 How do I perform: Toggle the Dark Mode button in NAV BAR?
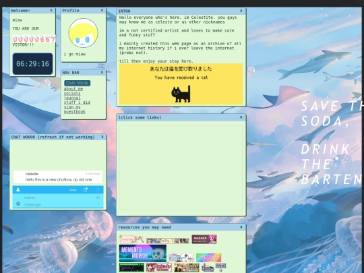click(78, 83)
